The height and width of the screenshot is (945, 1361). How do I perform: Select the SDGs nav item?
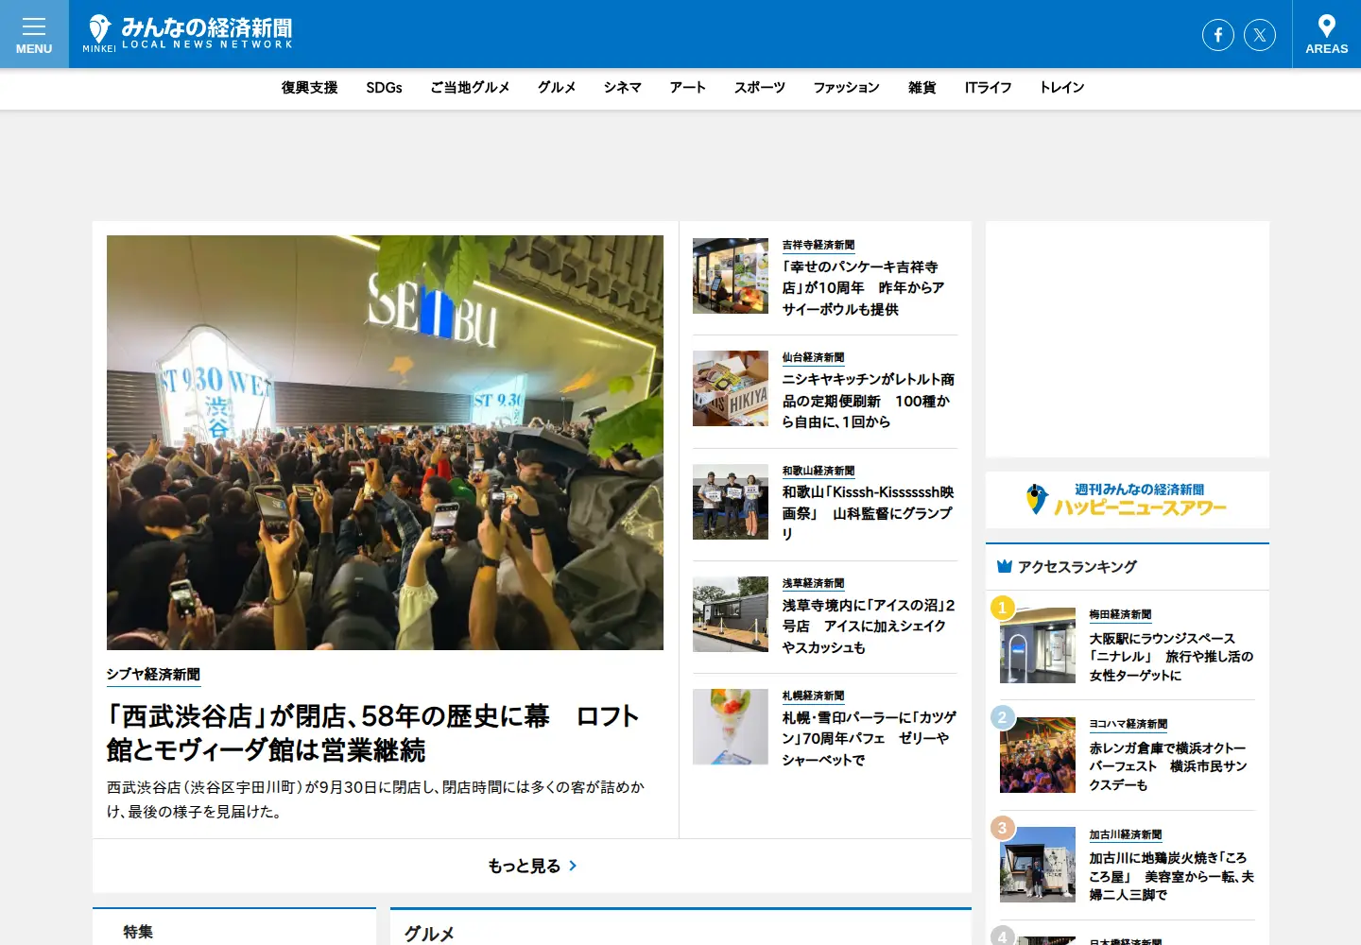pyautogui.click(x=384, y=88)
